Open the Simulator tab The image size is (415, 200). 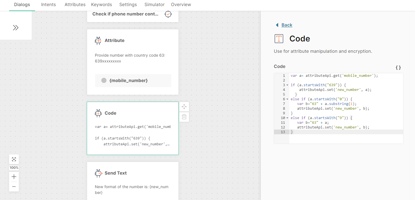point(154,5)
